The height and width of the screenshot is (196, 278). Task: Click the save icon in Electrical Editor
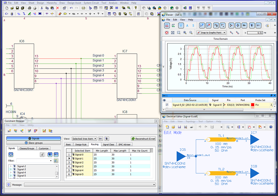pyautogui.click(x=180, y=127)
